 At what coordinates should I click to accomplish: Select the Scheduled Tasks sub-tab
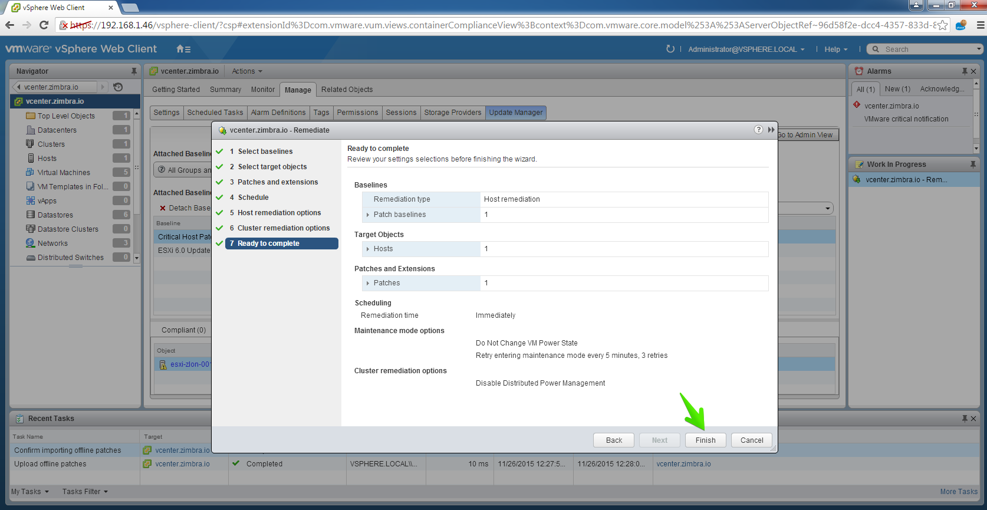click(215, 113)
